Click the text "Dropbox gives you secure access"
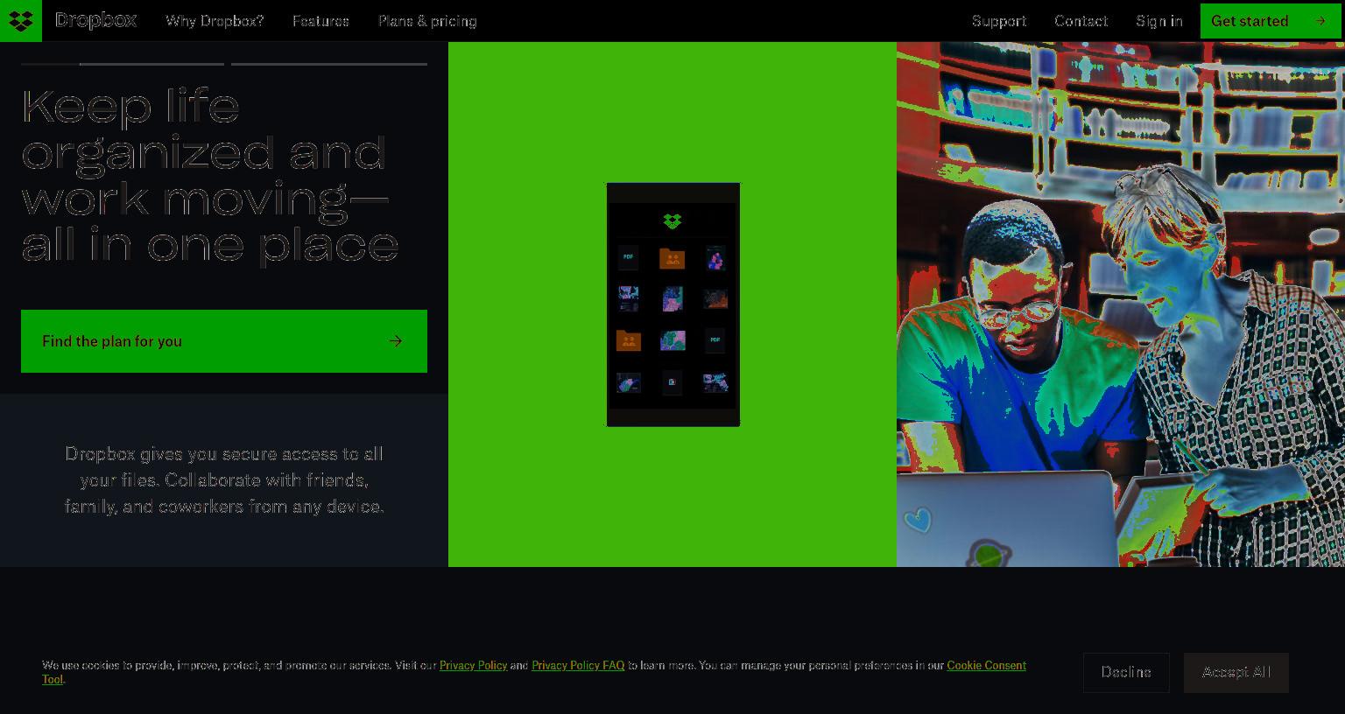The height and width of the screenshot is (714, 1345). pos(224,480)
